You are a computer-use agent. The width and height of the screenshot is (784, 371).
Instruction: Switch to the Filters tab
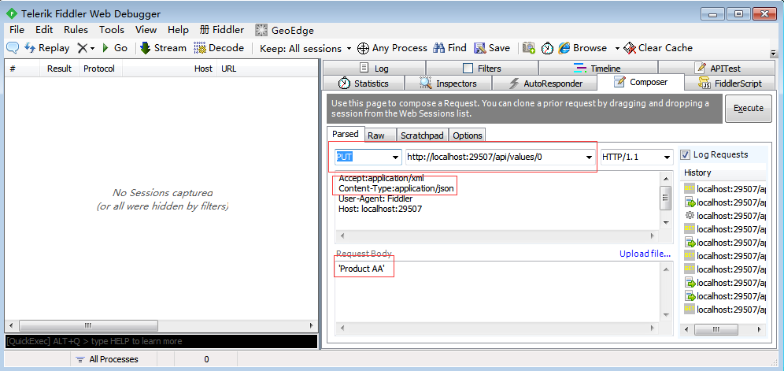482,68
